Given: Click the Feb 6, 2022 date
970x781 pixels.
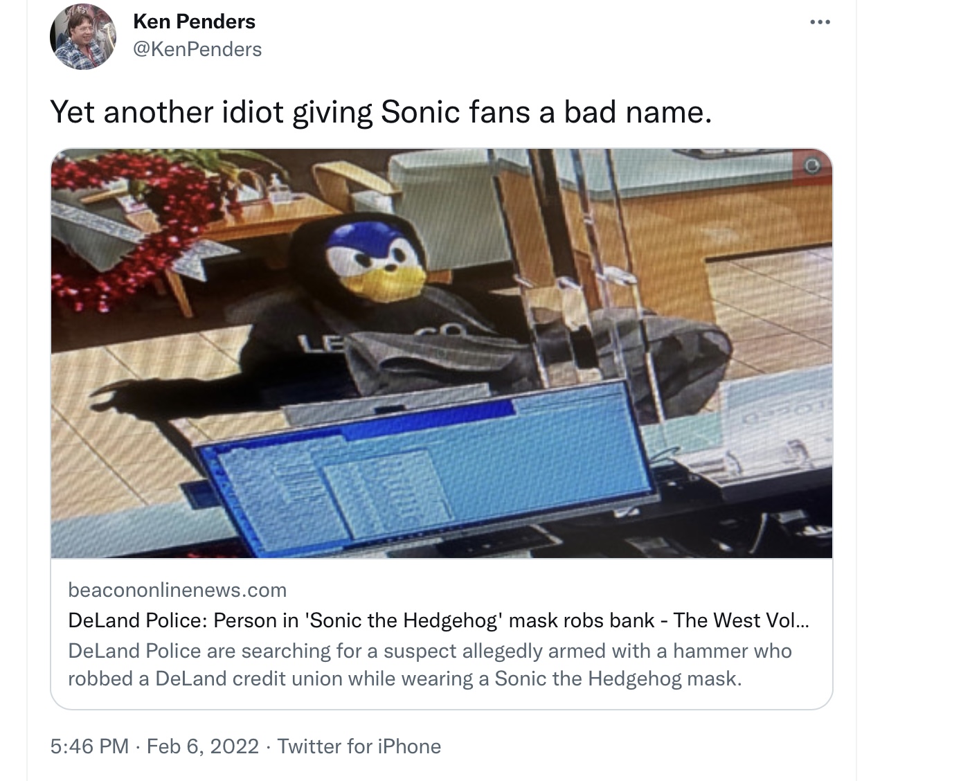Looking at the screenshot, I should [203, 746].
